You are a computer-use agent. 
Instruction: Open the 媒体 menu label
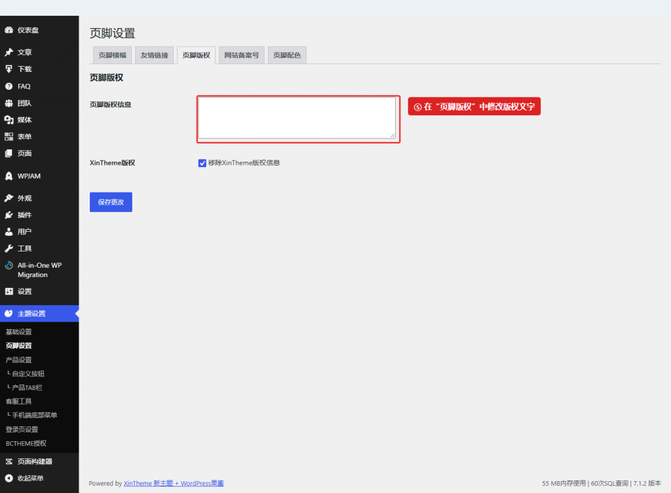click(x=24, y=120)
